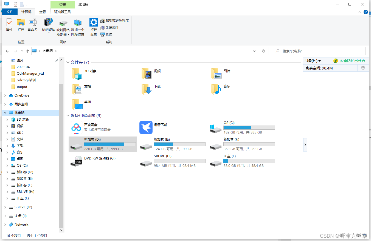
Task: Select 2022-04 folder in navigation pane
Action: click(x=23, y=67)
